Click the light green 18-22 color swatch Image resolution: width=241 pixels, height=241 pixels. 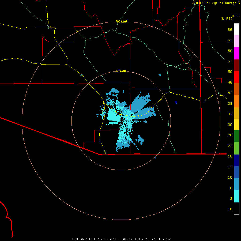click(236, 148)
